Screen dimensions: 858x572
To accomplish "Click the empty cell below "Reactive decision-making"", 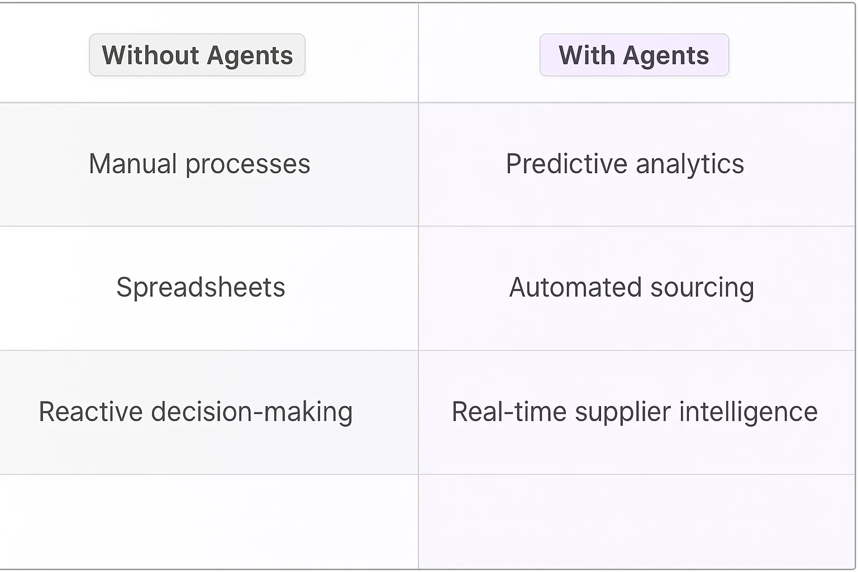I will pyautogui.click(x=209, y=521).
